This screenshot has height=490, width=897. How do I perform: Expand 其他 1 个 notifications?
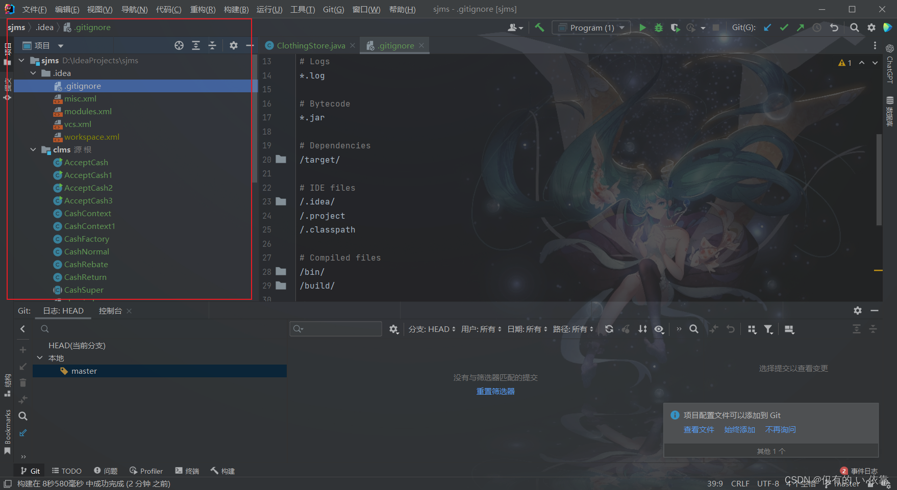pyautogui.click(x=771, y=451)
